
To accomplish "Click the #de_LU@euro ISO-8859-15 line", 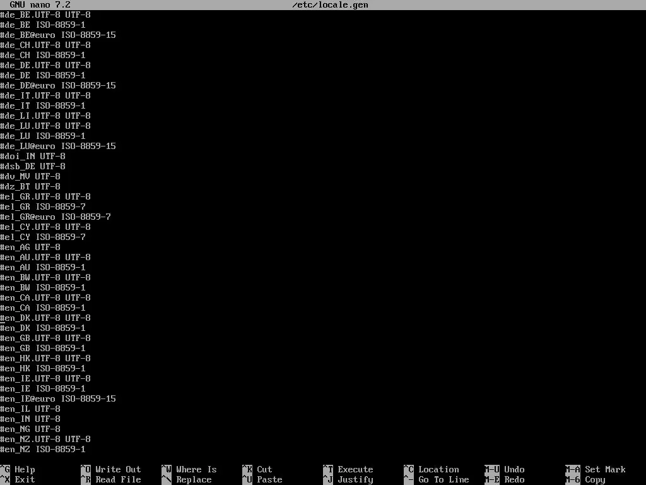I will click(x=58, y=146).
